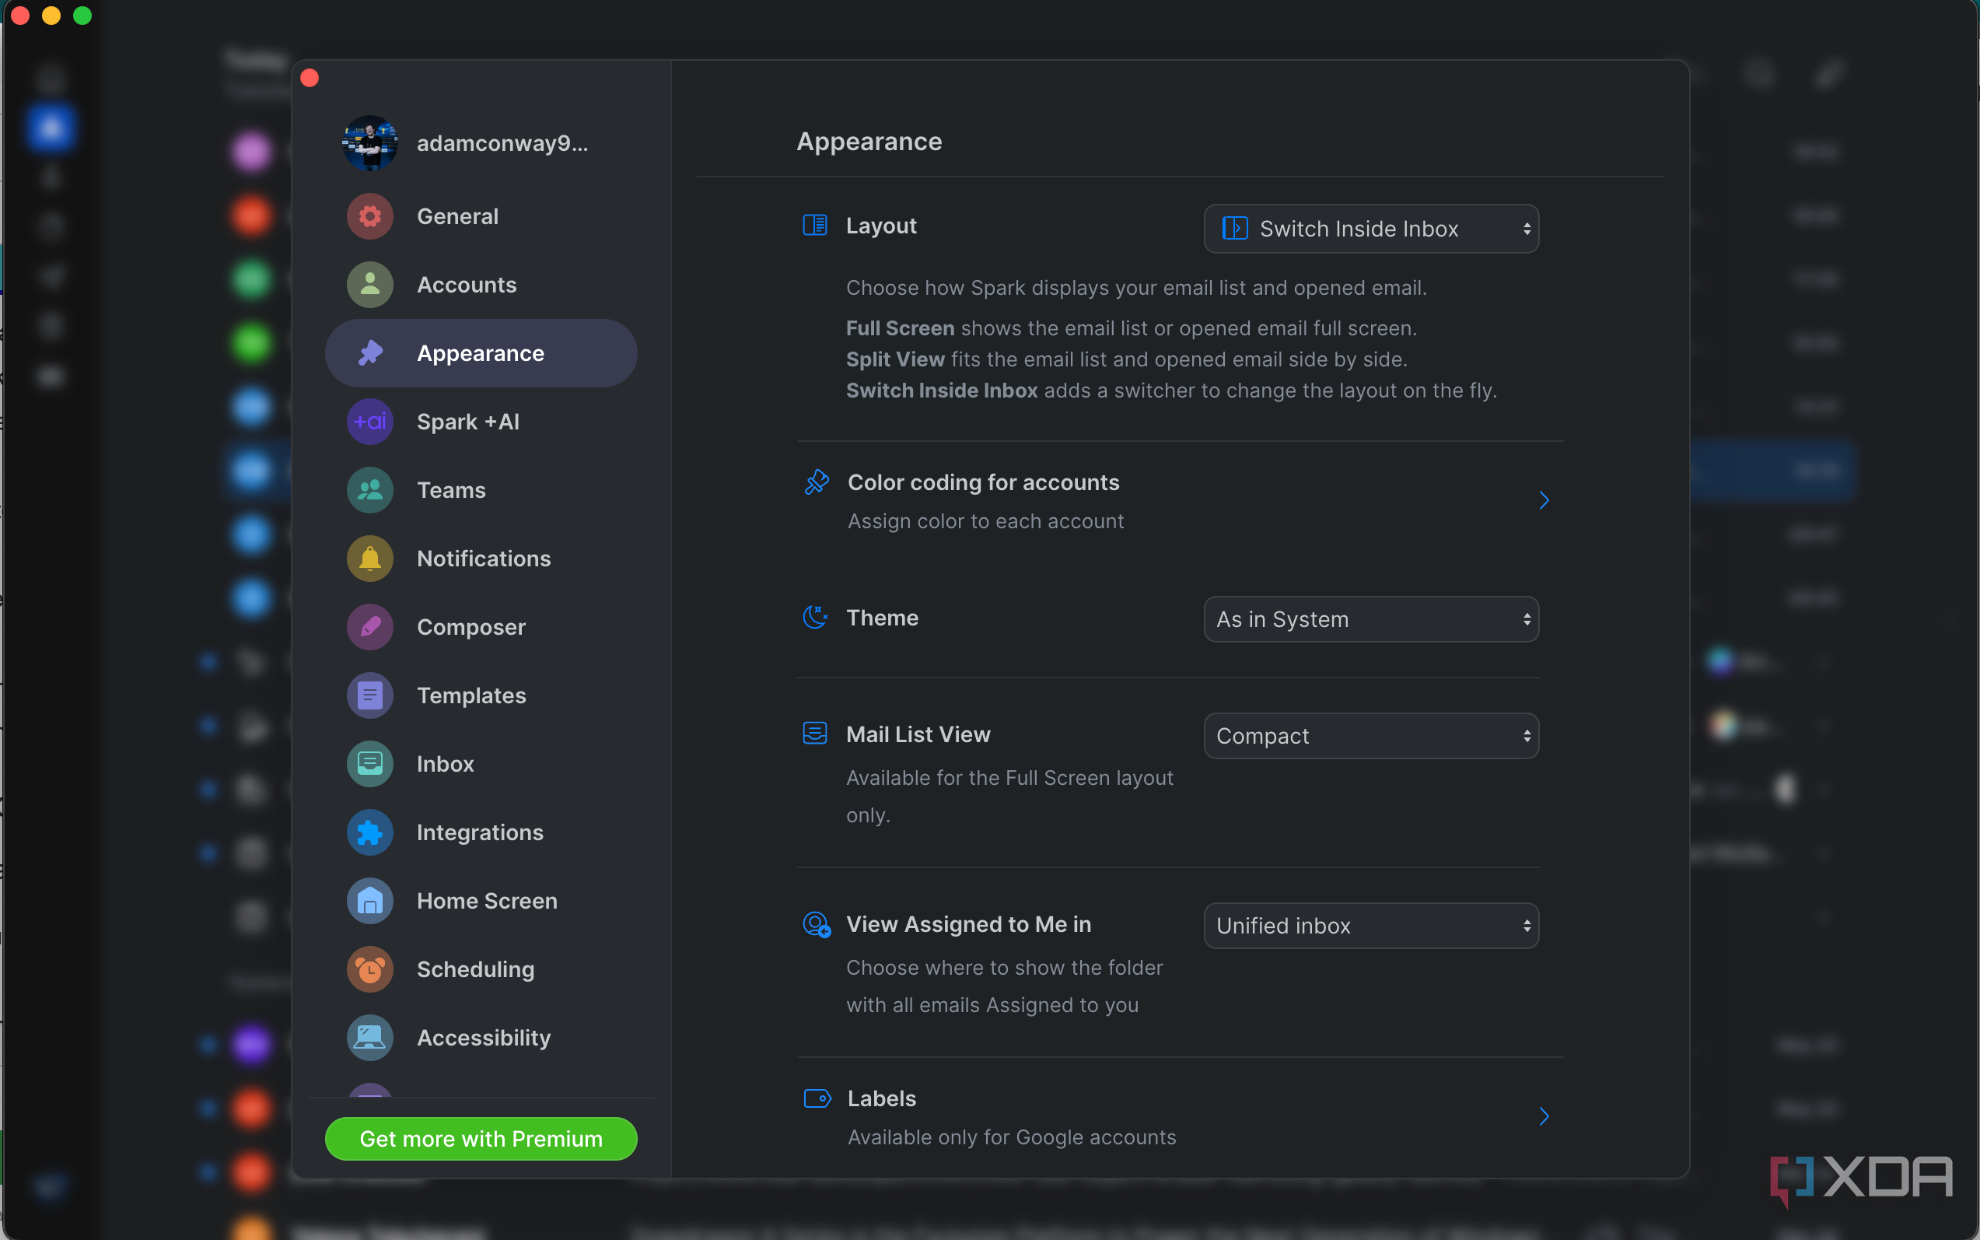Expand Color coding for accounts chevron
Screen dimensions: 1980x1240
click(1544, 500)
